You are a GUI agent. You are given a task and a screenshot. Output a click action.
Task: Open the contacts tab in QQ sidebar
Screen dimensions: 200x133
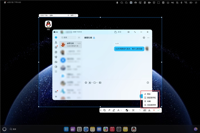coord(56,42)
